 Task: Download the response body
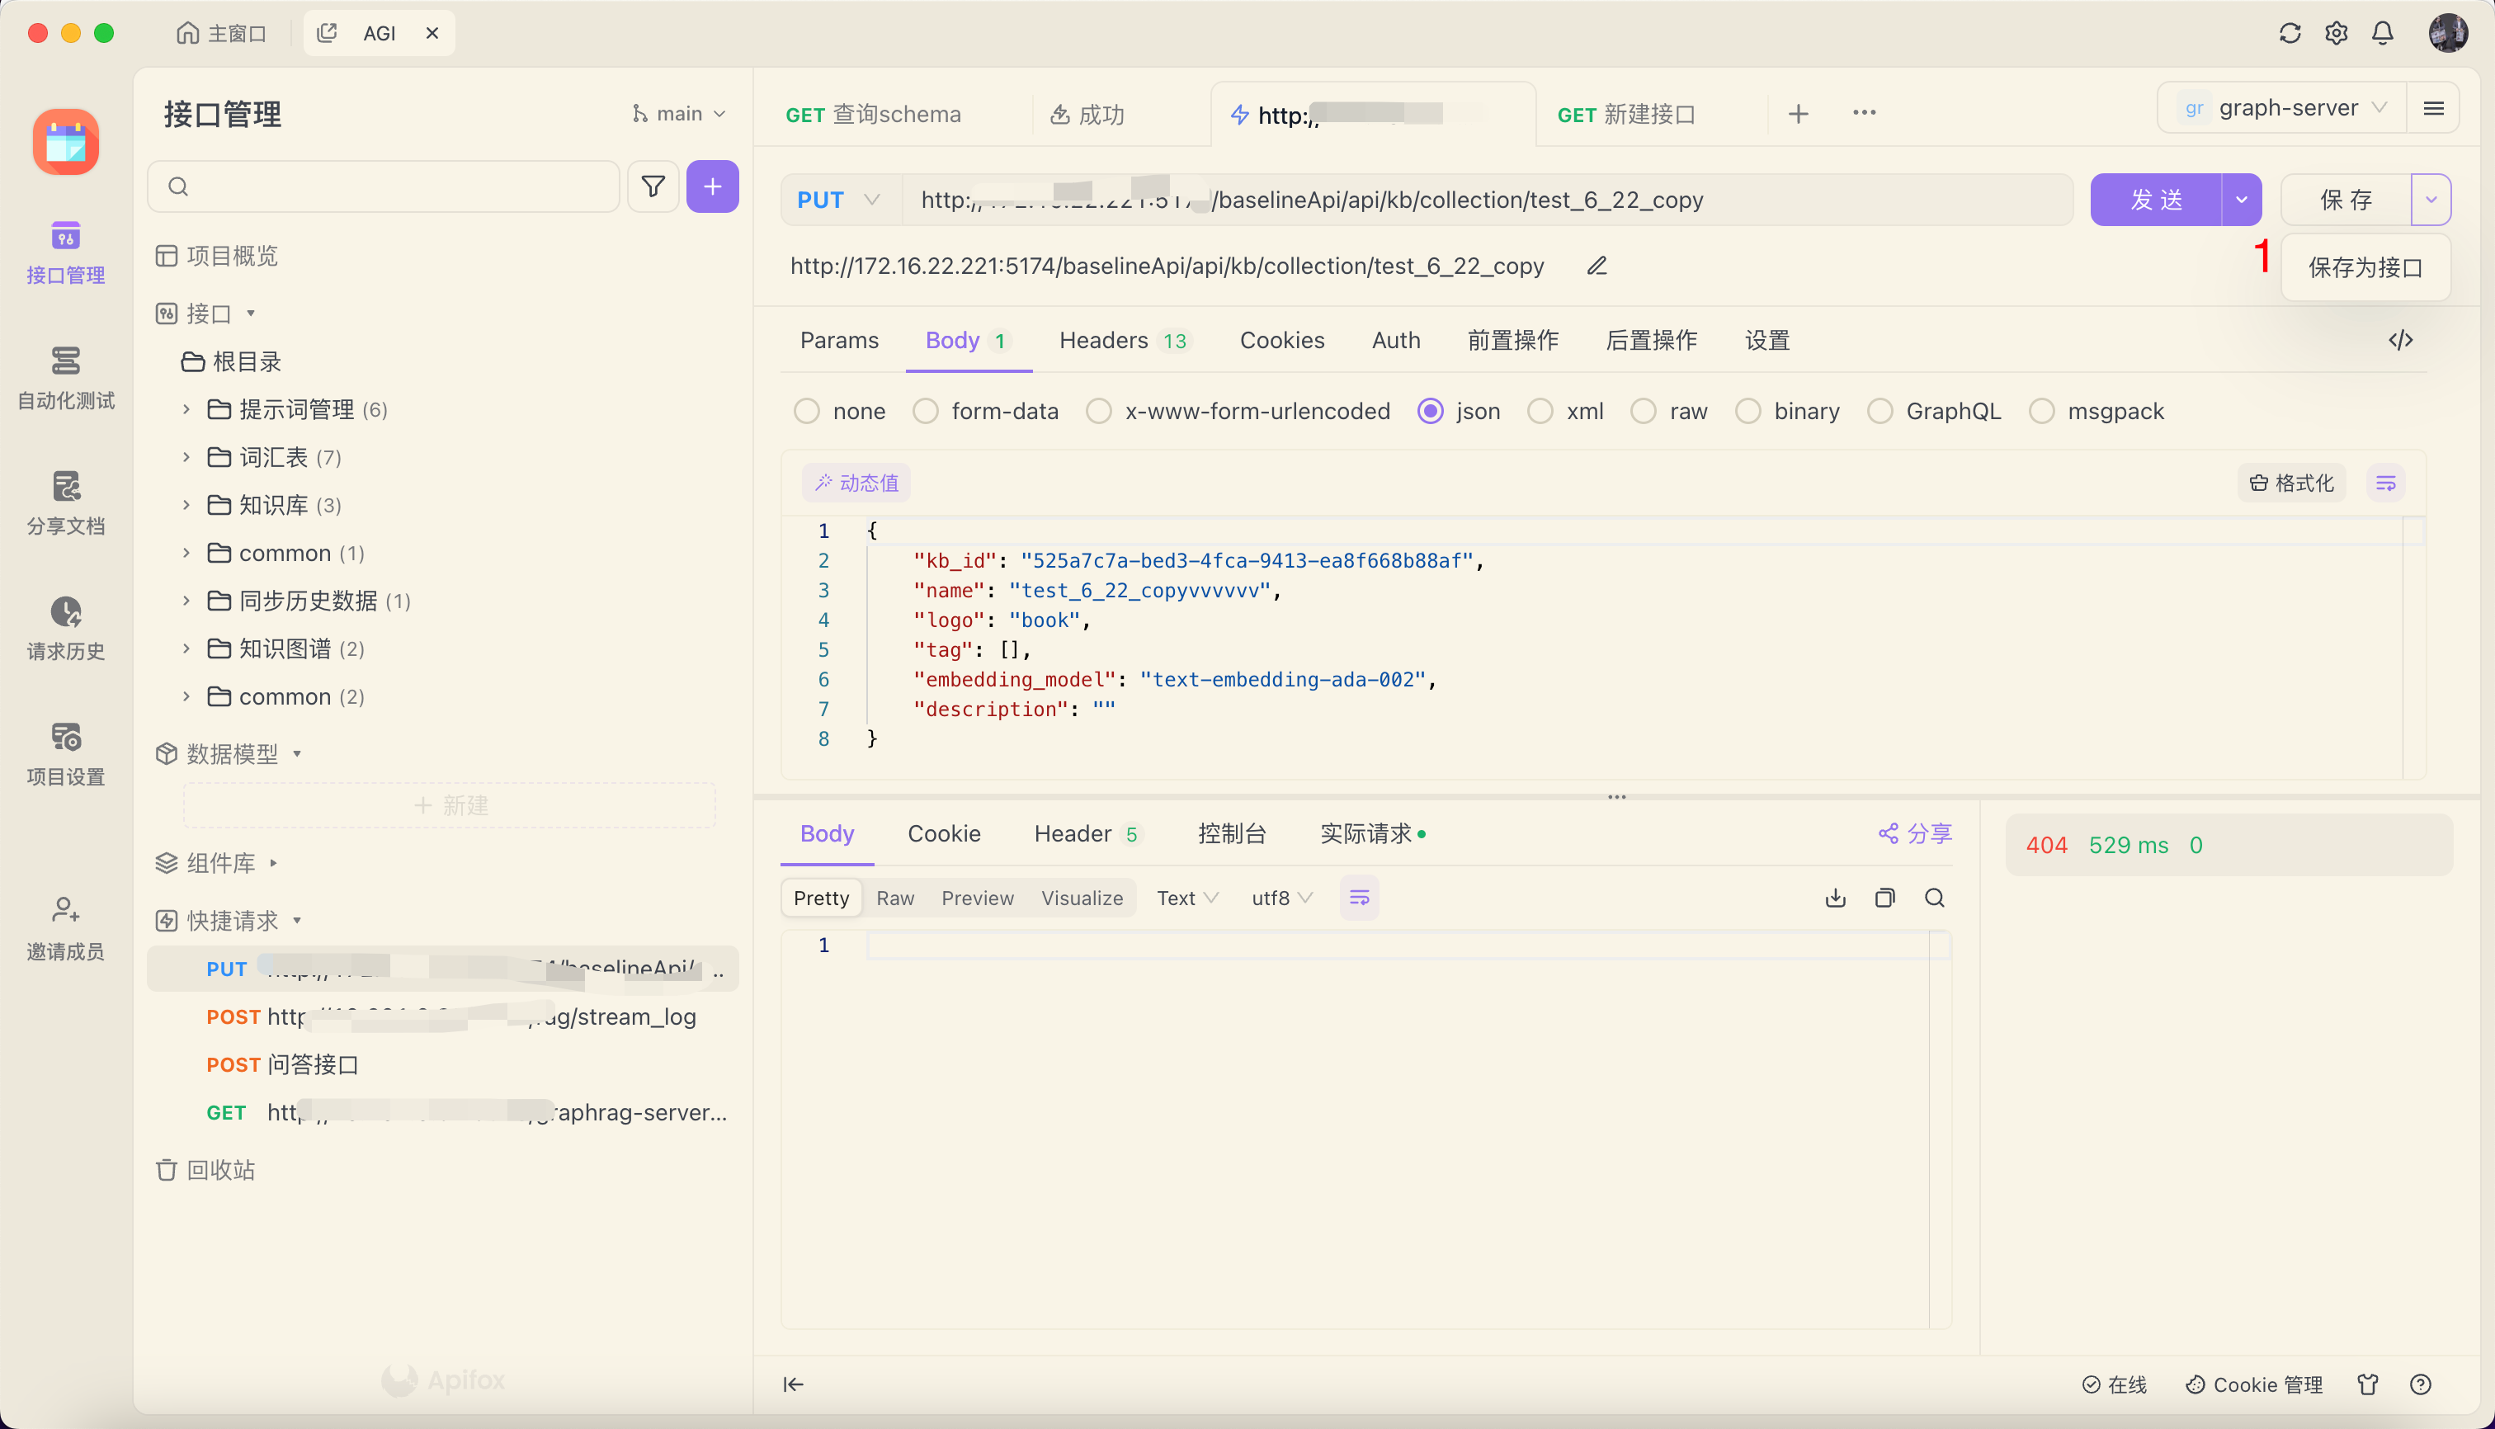1836,898
